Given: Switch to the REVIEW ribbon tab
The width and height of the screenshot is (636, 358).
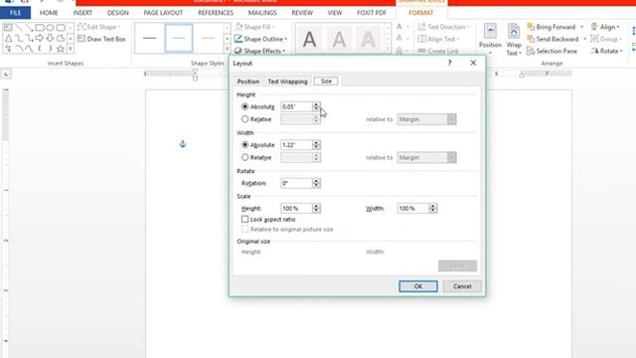Looking at the screenshot, I should [302, 13].
